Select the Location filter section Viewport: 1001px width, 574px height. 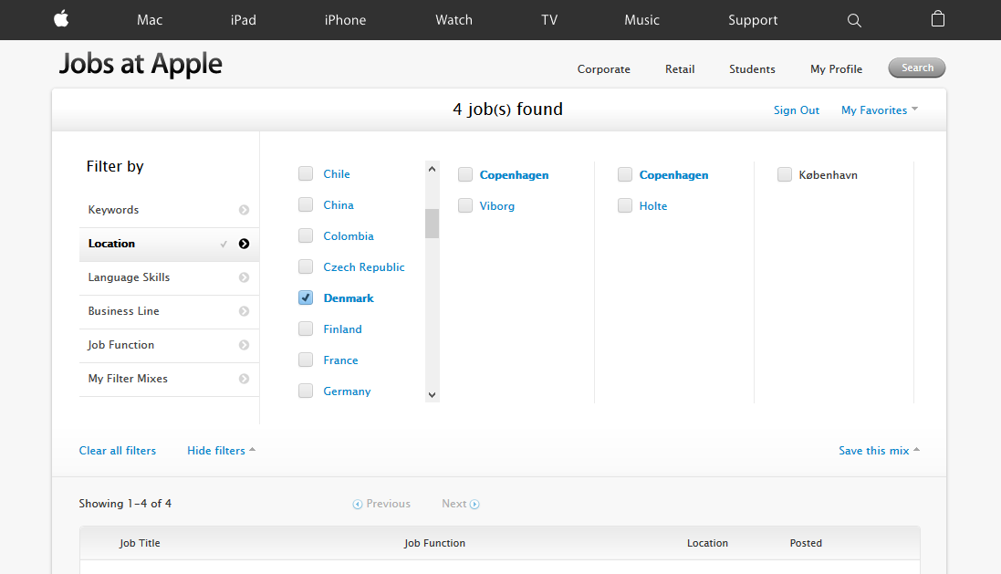(x=169, y=244)
